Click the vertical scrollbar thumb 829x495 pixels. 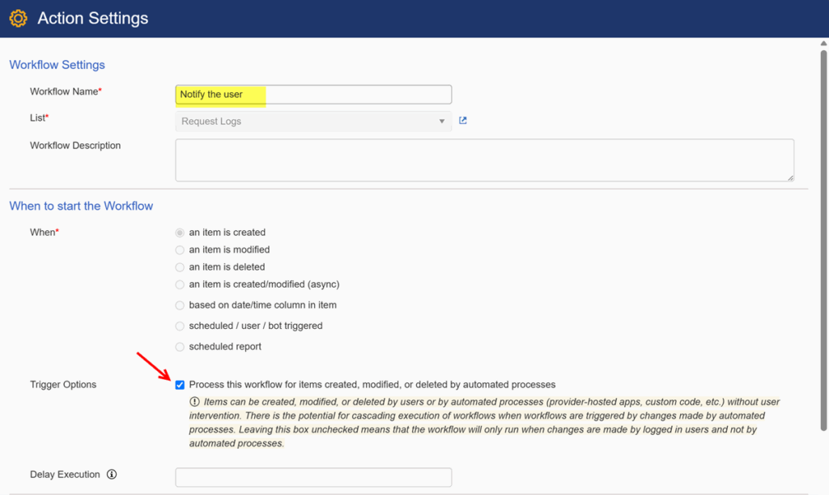[823, 241]
